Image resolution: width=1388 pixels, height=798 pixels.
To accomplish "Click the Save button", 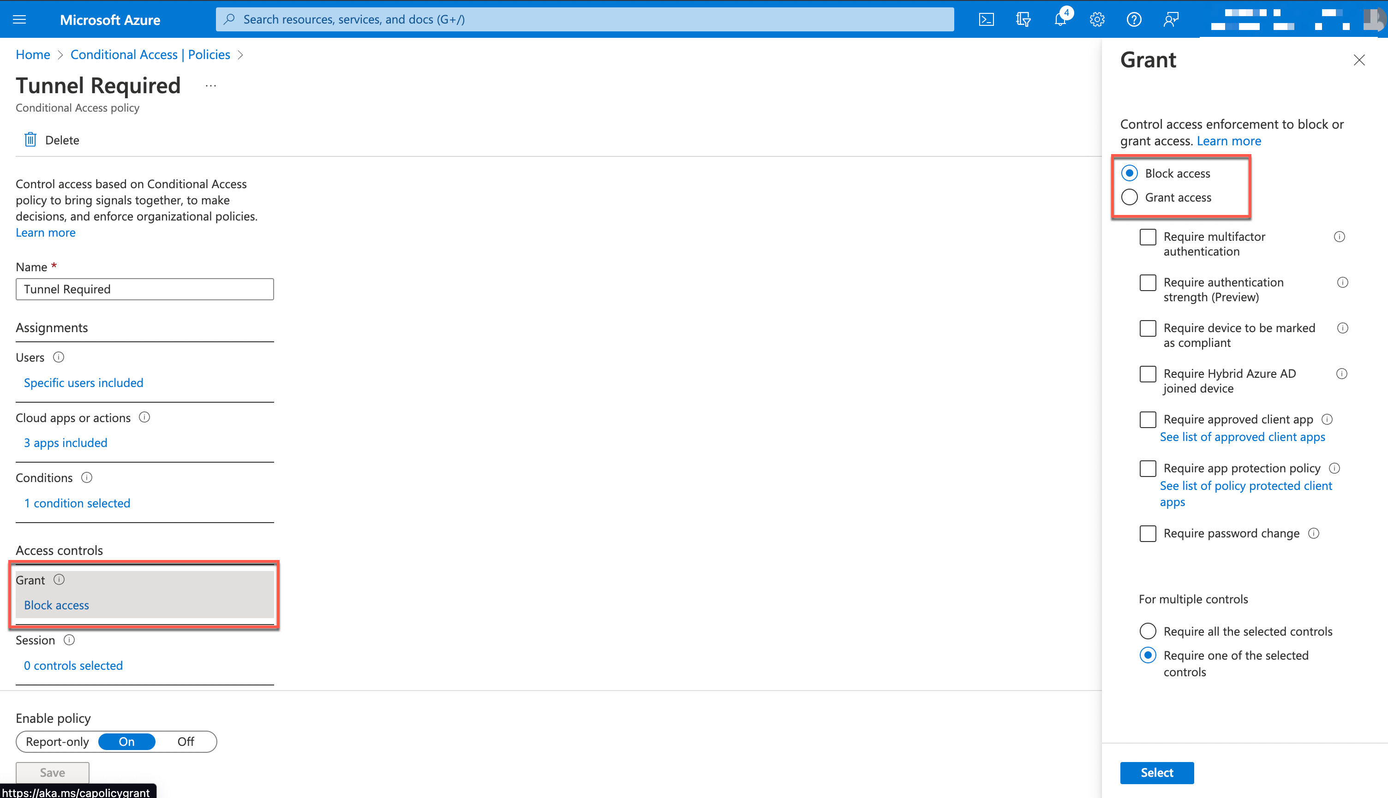I will 52,772.
